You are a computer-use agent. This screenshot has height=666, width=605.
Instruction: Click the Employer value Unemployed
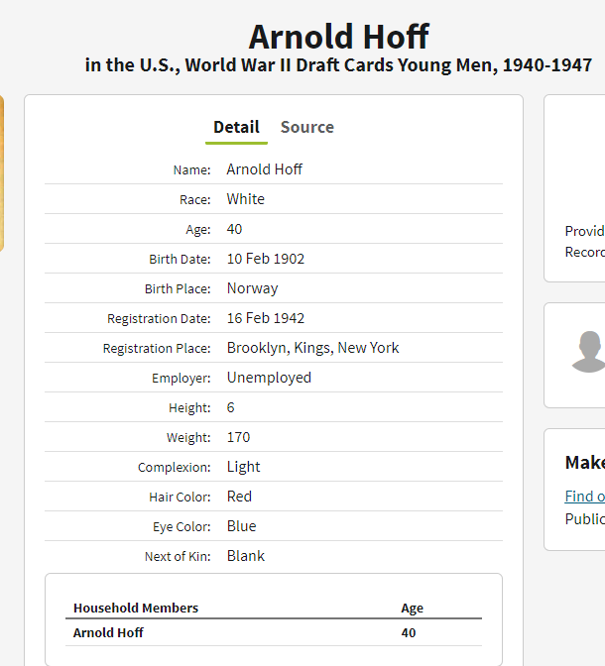point(269,378)
